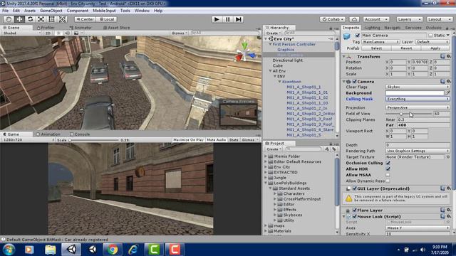Select the Rotate tool
This screenshot has height=256, width=456.
[x=30, y=19]
